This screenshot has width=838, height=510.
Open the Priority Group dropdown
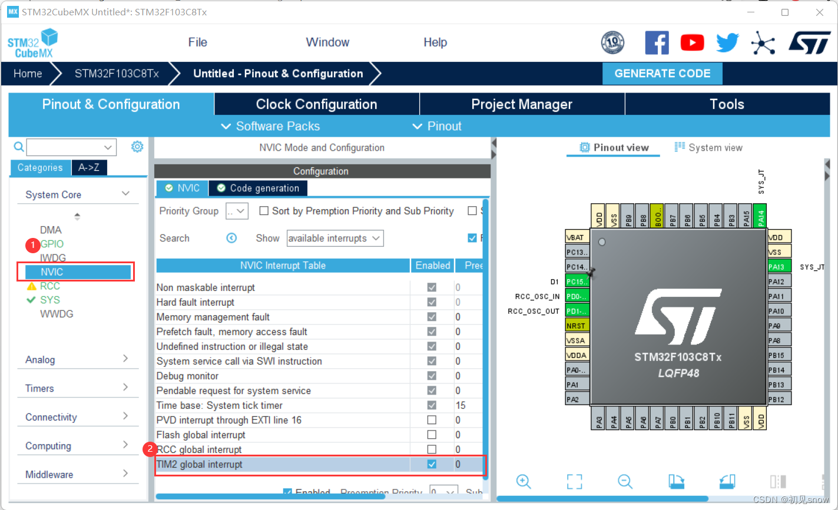pos(237,211)
